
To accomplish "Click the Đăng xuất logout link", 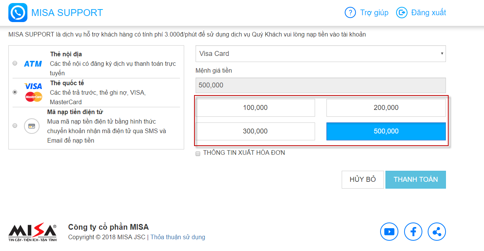I will pos(428,13).
